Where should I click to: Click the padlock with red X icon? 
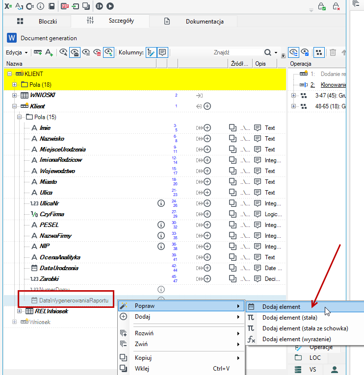pos(336,6)
